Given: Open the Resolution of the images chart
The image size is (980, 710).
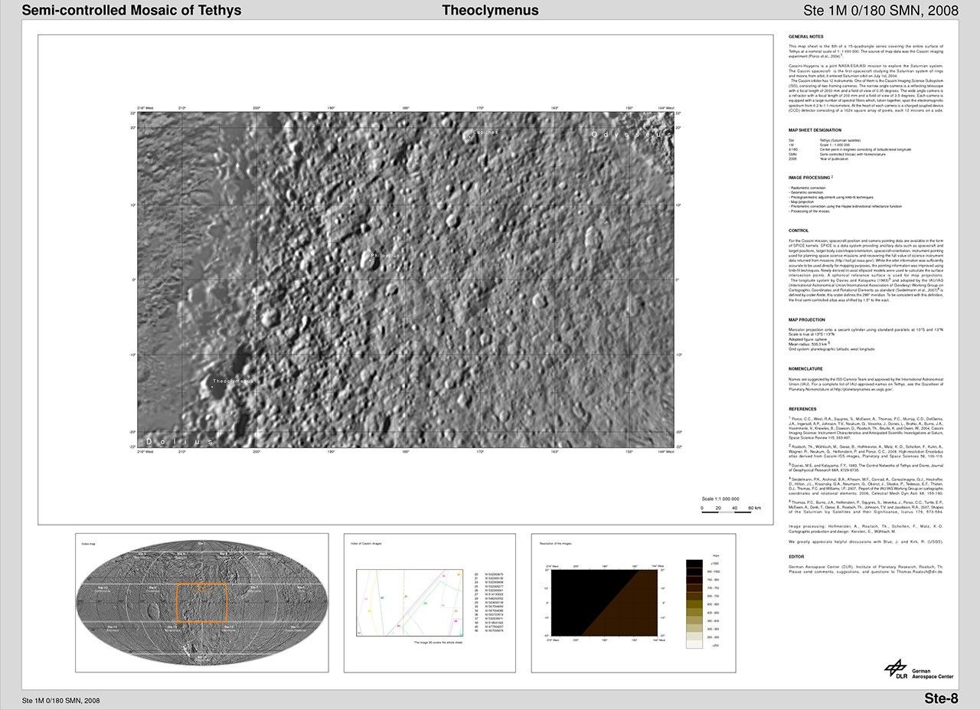Looking at the screenshot, I should point(605,603).
